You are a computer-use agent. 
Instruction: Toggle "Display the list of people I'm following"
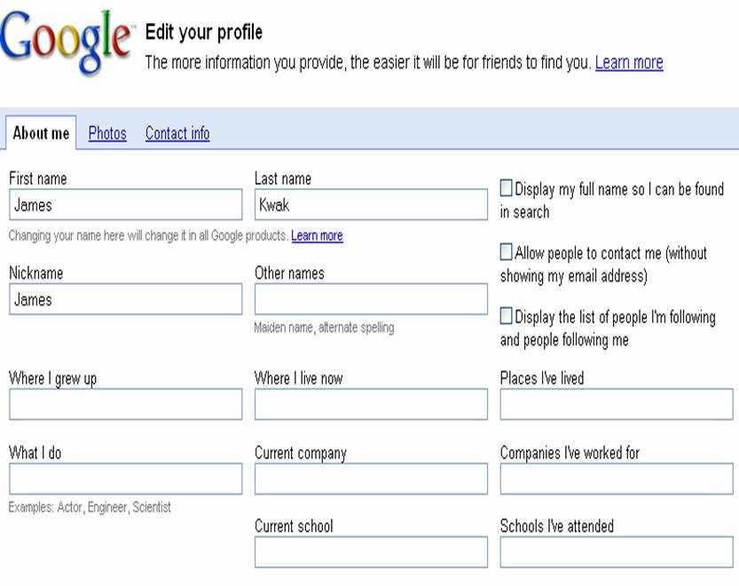pyautogui.click(x=506, y=315)
